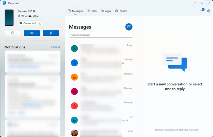Click the battery 100% indicator
This screenshot has height=137, width=213.
[34, 16]
